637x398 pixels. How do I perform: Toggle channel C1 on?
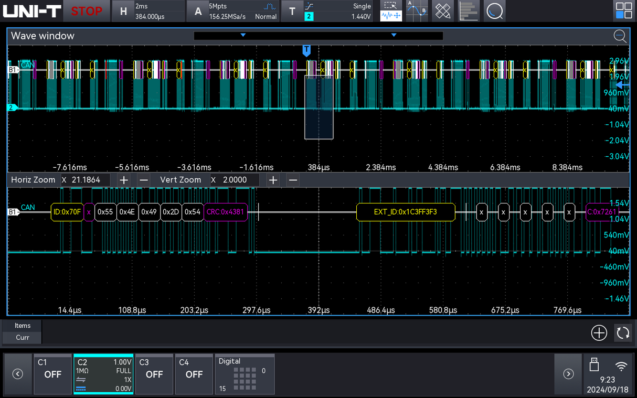pyautogui.click(x=52, y=374)
